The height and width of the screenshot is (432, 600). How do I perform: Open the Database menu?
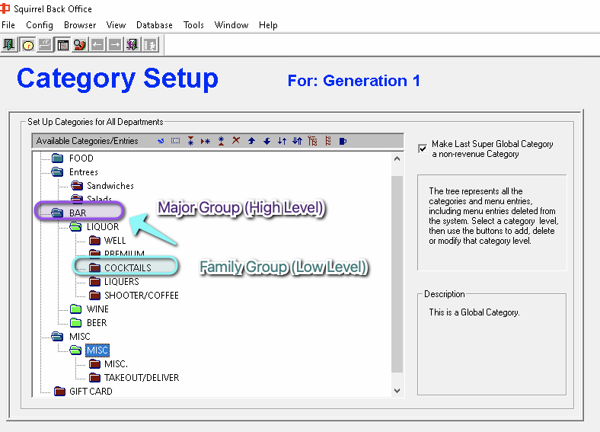click(155, 25)
